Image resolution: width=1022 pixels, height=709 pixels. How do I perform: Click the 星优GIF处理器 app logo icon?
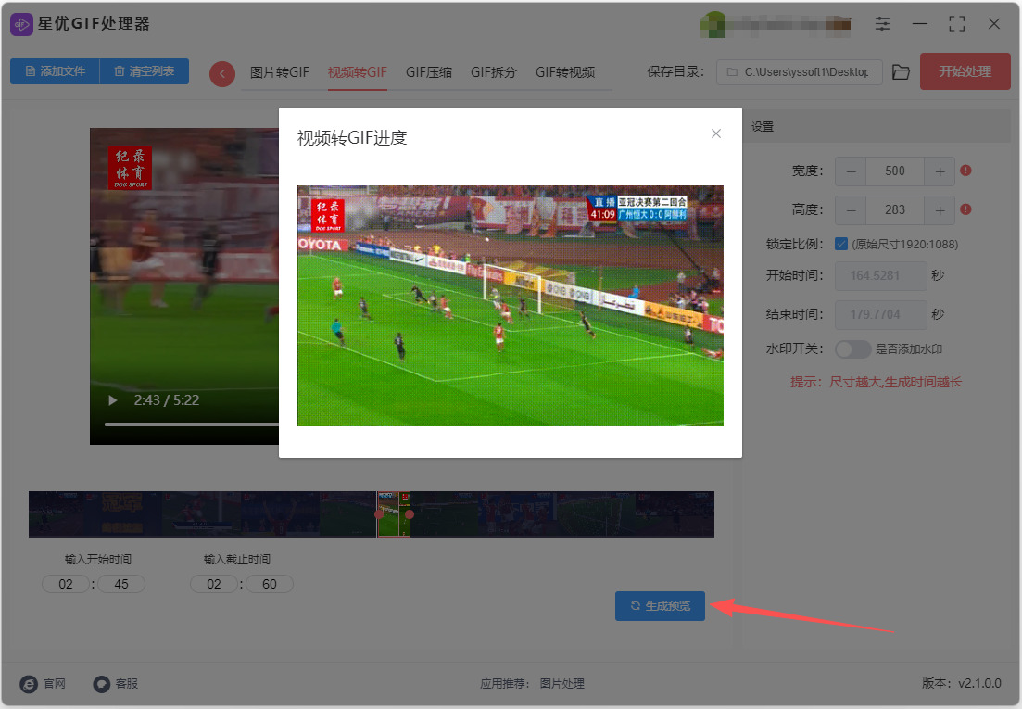click(21, 25)
